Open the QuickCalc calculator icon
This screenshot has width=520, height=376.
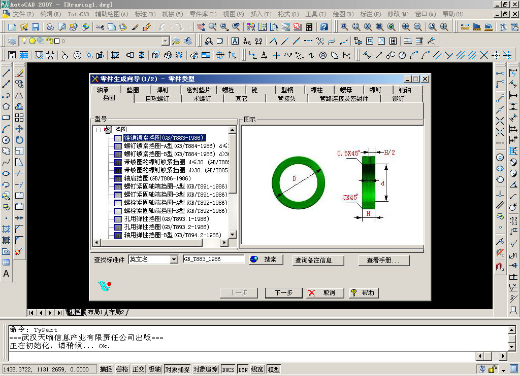coord(309,27)
